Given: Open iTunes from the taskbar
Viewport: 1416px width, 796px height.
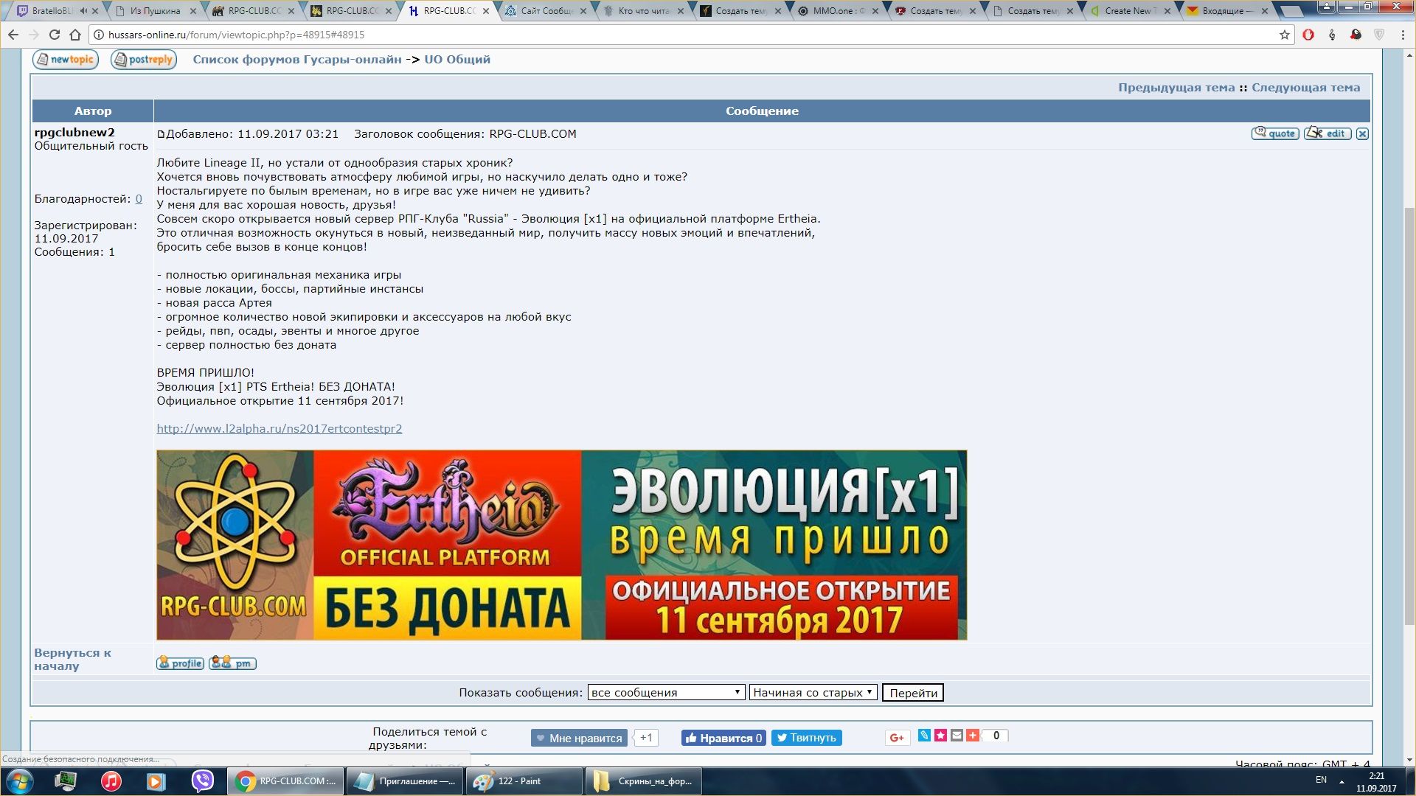Looking at the screenshot, I should (111, 781).
